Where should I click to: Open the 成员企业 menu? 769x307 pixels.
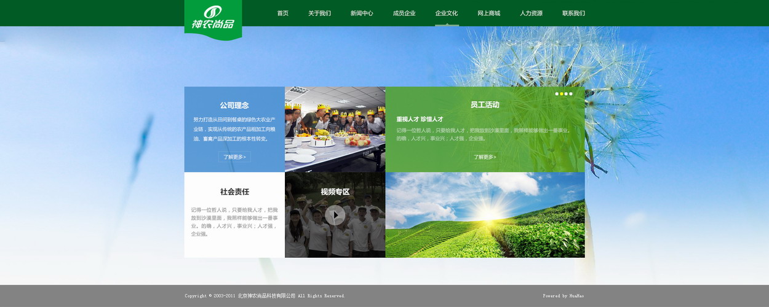[404, 13]
